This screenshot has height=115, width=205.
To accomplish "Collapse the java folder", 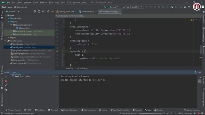I will (x=8, y=22).
